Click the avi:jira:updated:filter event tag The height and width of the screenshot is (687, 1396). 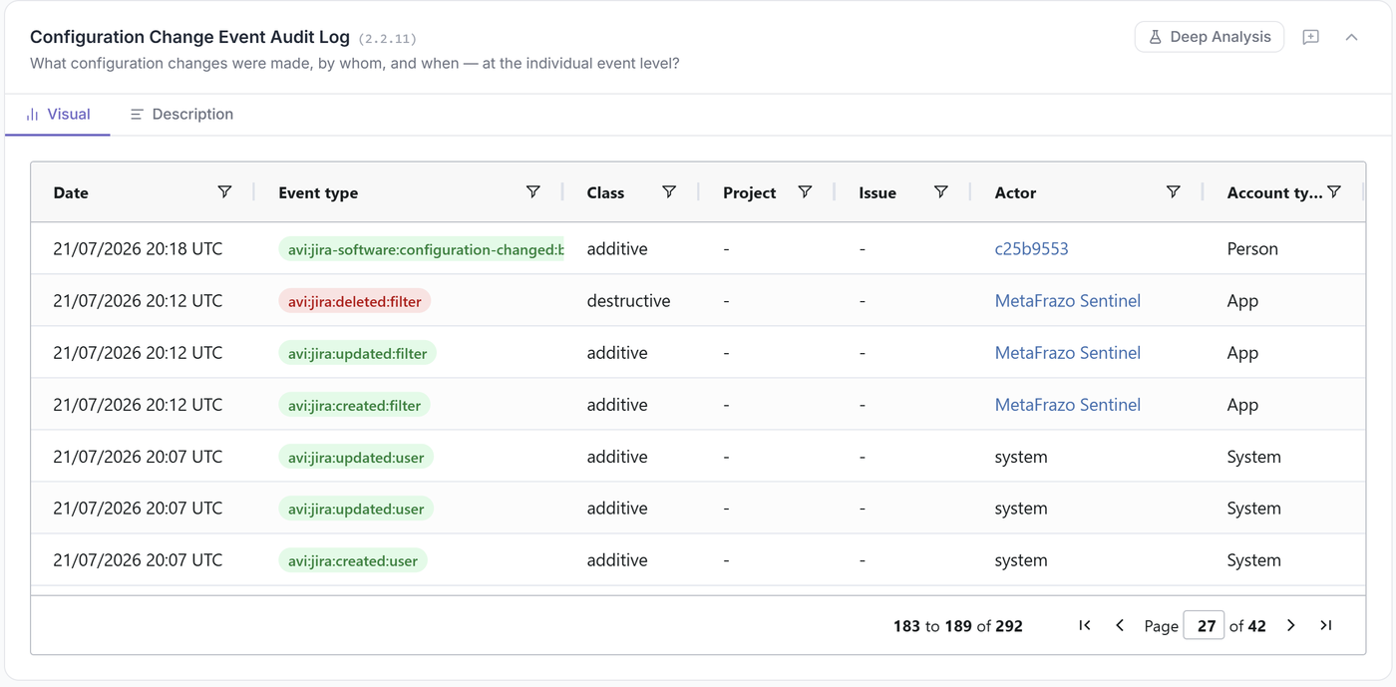pyautogui.click(x=357, y=353)
